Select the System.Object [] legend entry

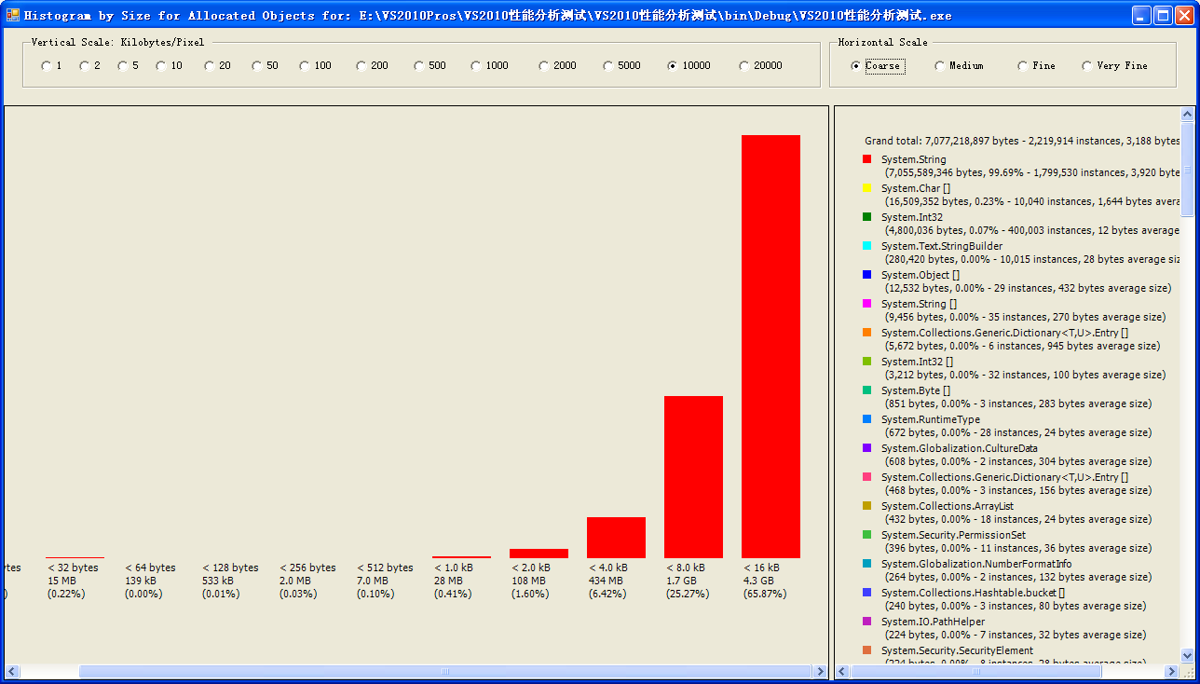(x=920, y=276)
